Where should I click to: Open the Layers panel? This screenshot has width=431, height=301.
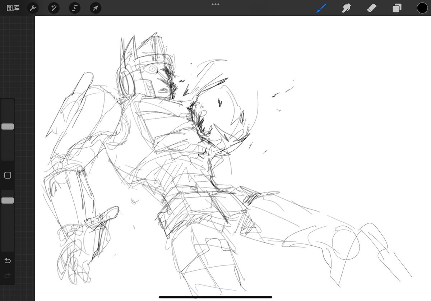pyautogui.click(x=397, y=8)
